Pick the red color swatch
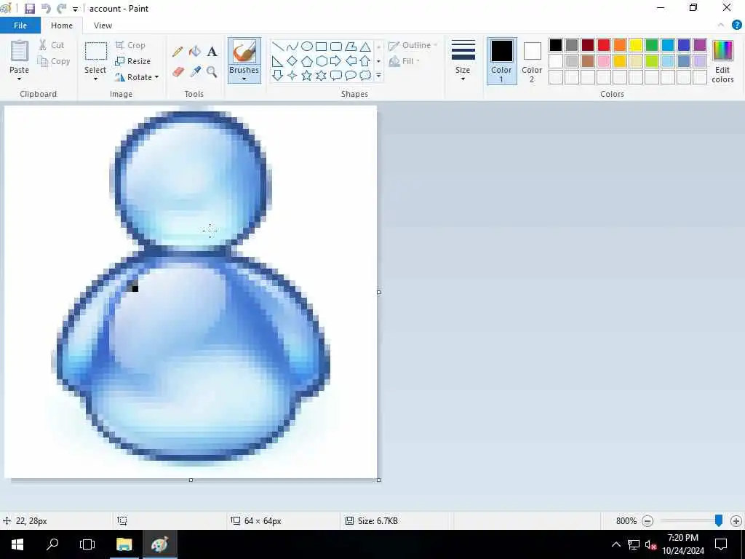Image resolution: width=745 pixels, height=559 pixels. pos(604,45)
